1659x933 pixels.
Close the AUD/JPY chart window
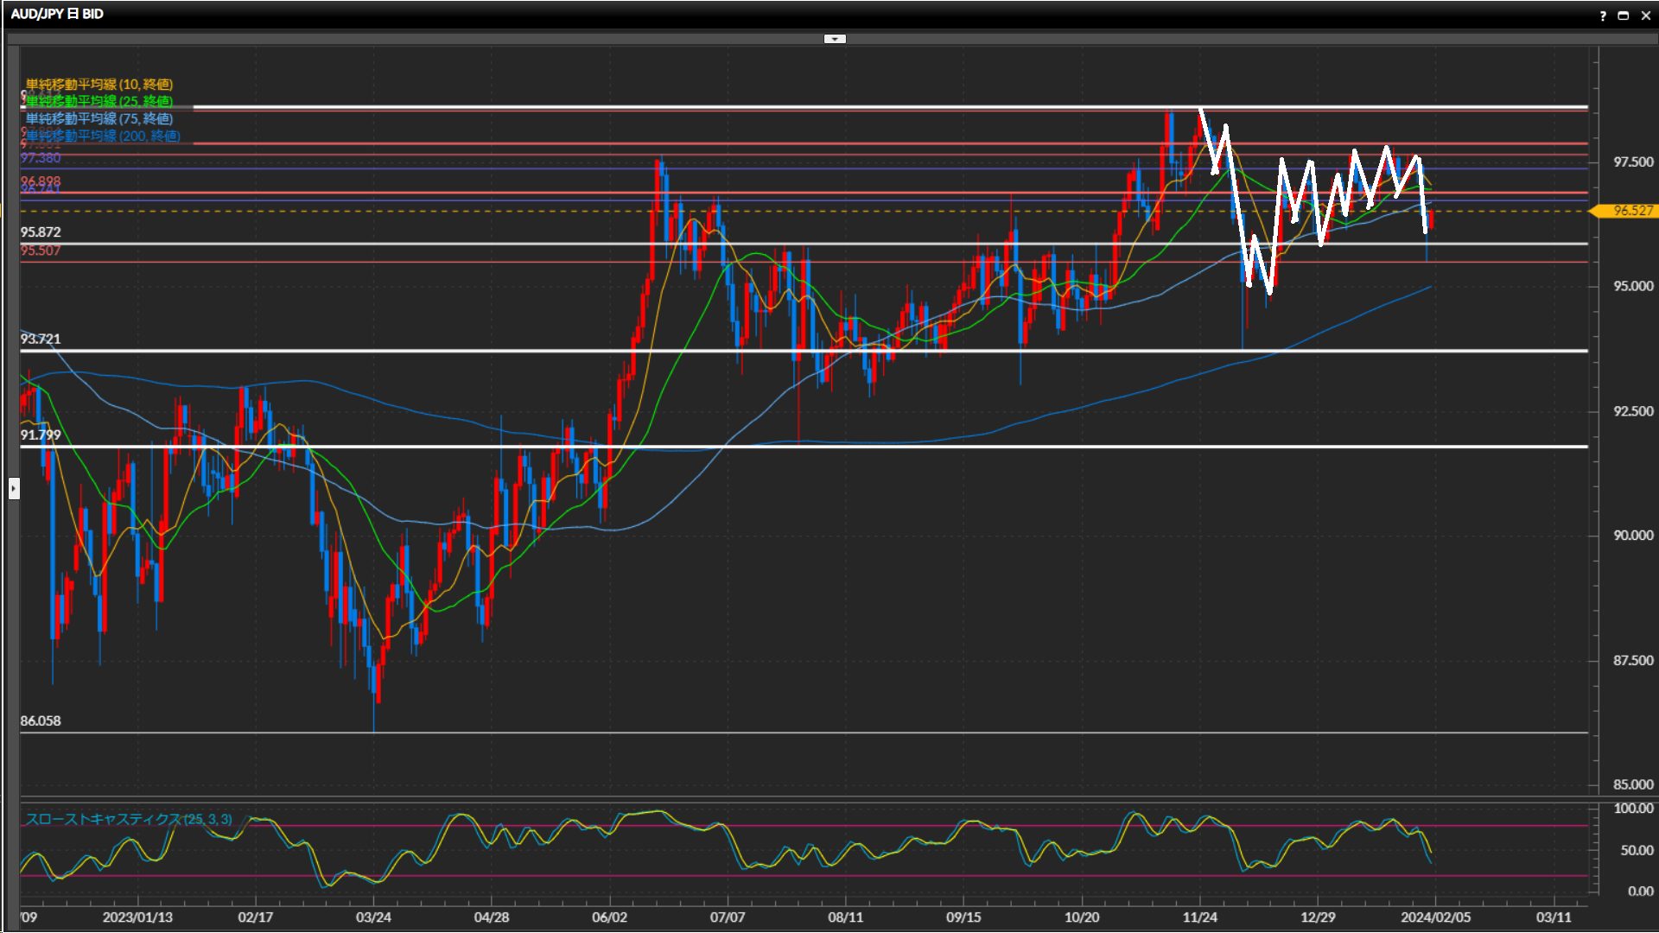1645,16
